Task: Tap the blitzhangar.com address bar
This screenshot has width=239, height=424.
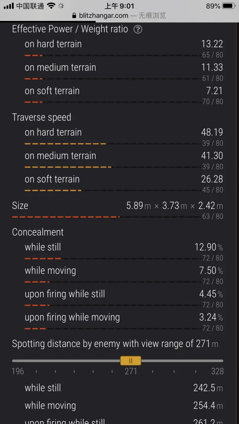Action: (x=119, y=16)
